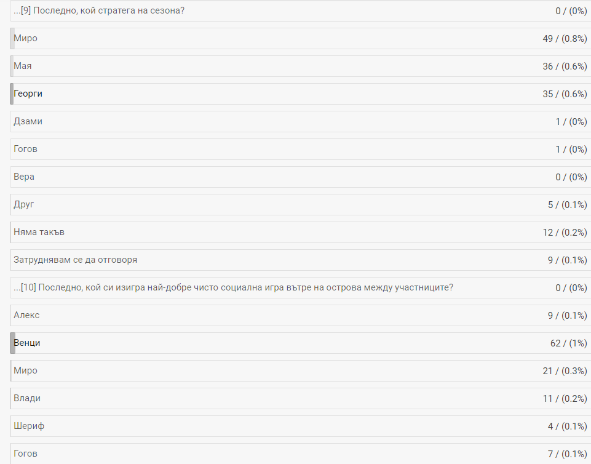Pick the Дзами poll option
Screen dimensions: 591x464
click(300, 121)
